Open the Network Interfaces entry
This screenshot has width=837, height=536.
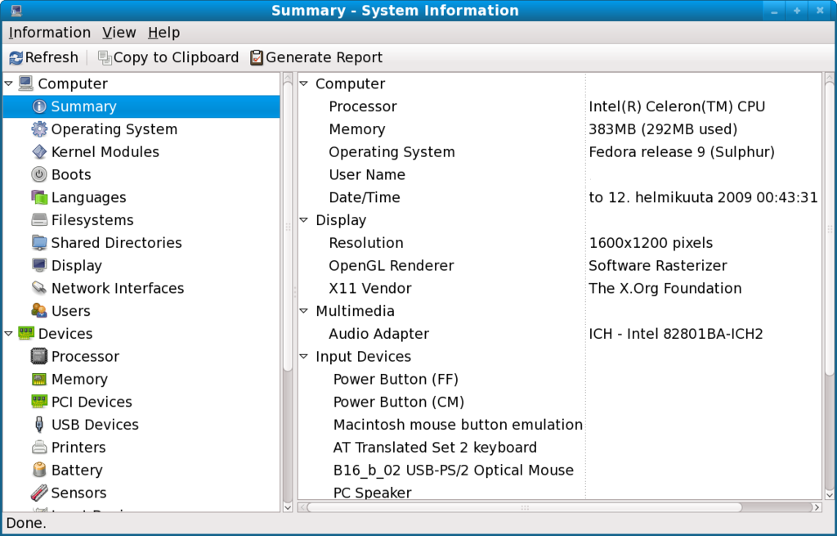point(117,288)
